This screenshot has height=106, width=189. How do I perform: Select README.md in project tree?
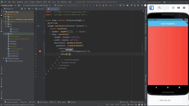click(13, 56)
